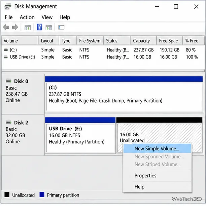Click the NTFS cell in USB Drive row

(84, 57)
